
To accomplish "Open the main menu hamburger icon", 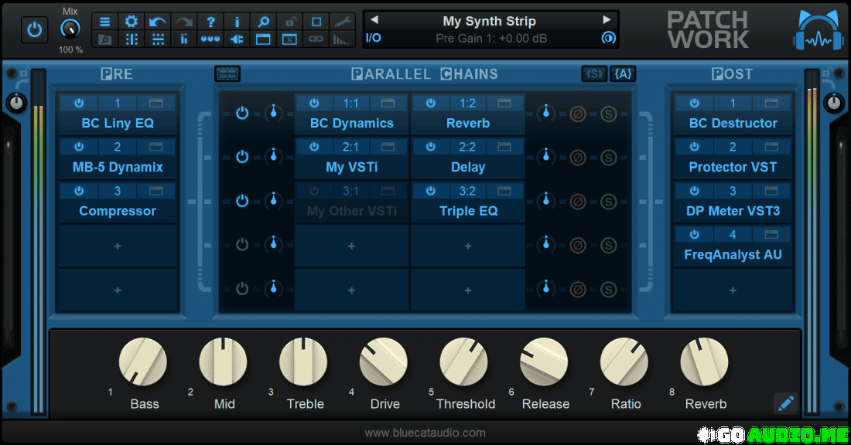I will (104, 22).
